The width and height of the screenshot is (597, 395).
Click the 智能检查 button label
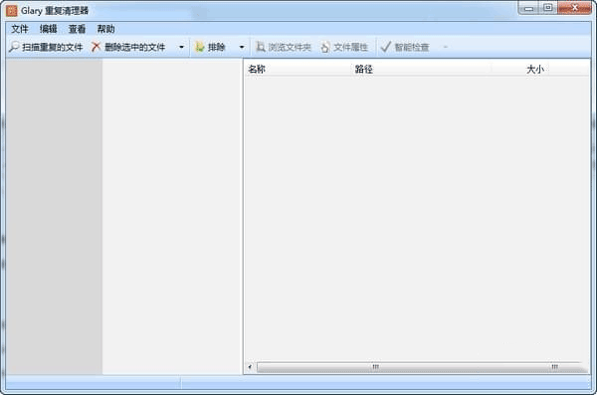412,47
